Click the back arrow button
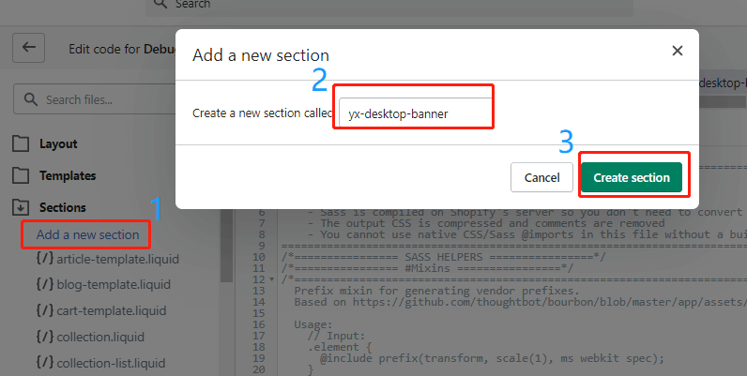 tap(29, 48)
